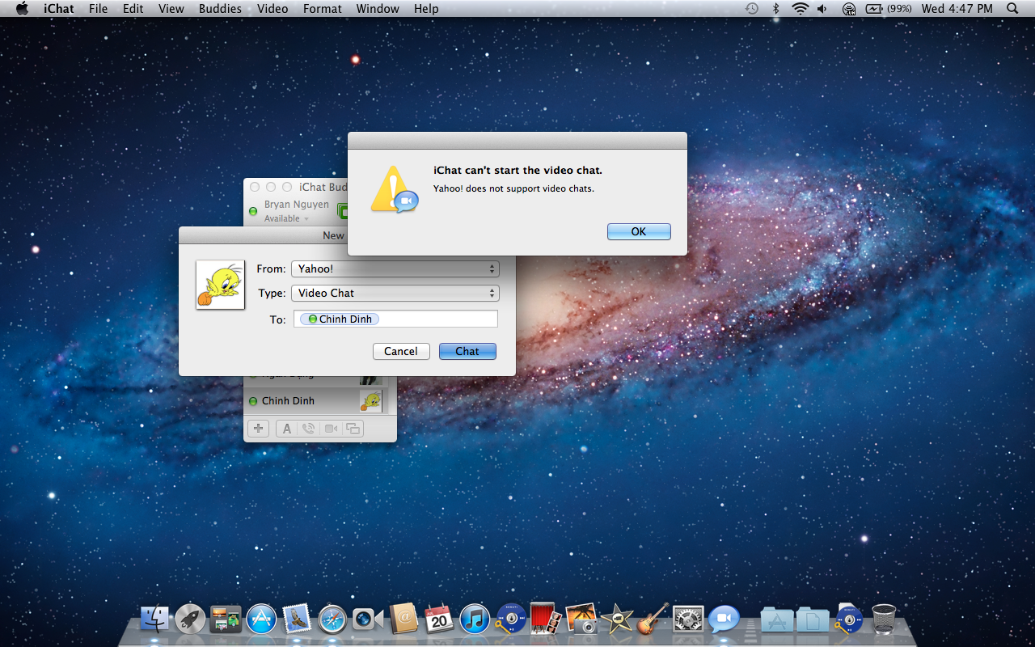Select the Chinh Dinh token in the To field
This screenshot has width=1035, height=647.
[340, 319]
